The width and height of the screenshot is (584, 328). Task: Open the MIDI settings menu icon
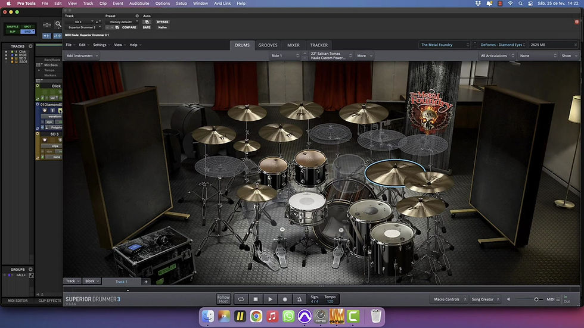[558, 299]
